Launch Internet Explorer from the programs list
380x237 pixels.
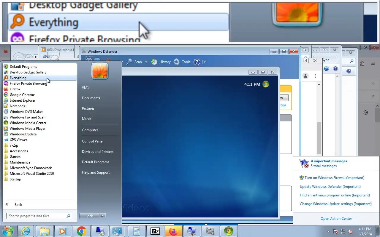40,100
